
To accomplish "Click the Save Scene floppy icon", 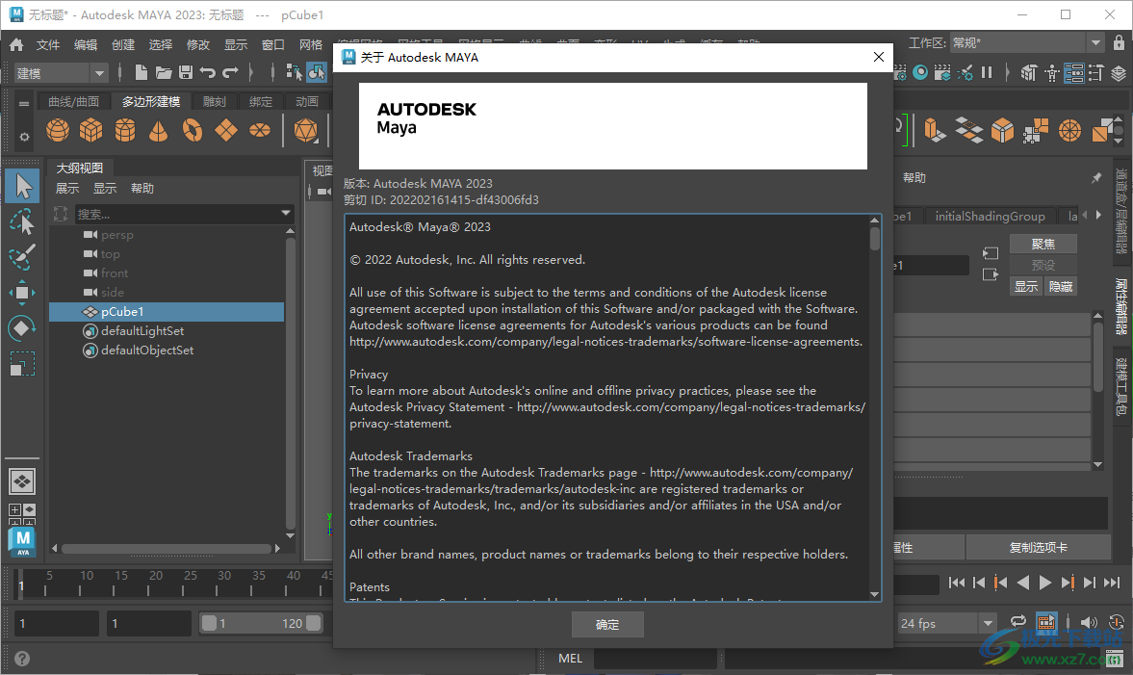I will point(186,72).
